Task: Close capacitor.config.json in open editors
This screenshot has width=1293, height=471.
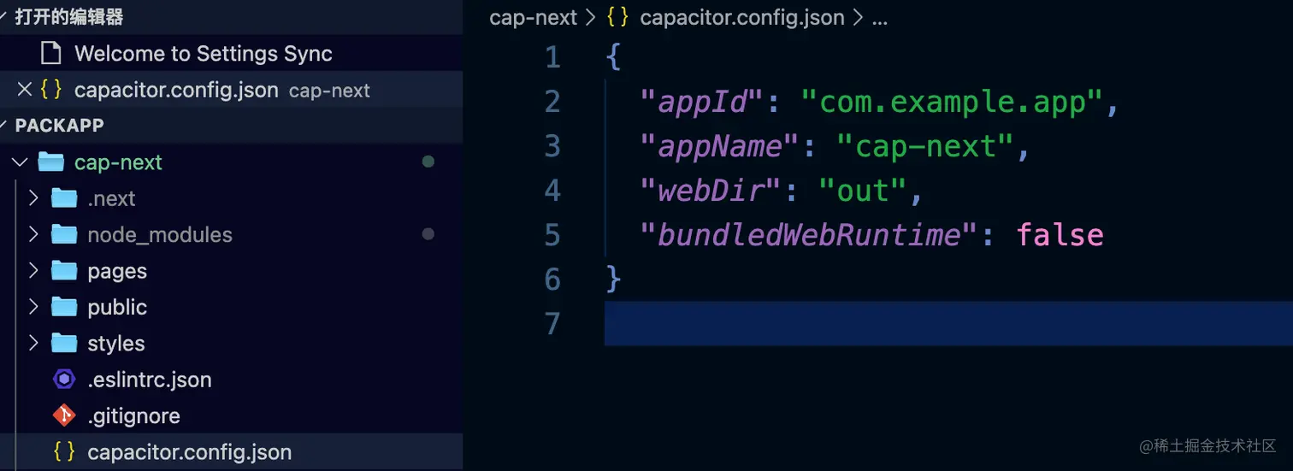Action: coord(24,90)
